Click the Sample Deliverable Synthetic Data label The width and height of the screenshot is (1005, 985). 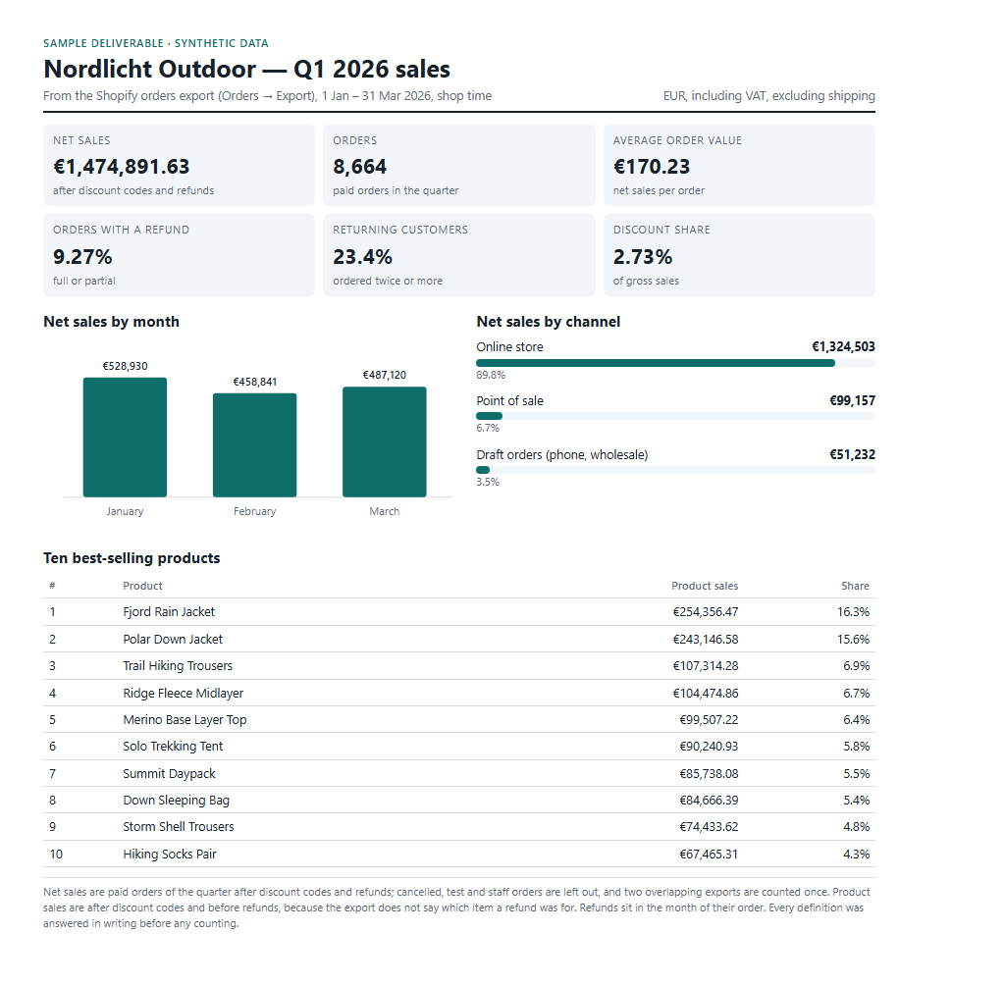156,43
